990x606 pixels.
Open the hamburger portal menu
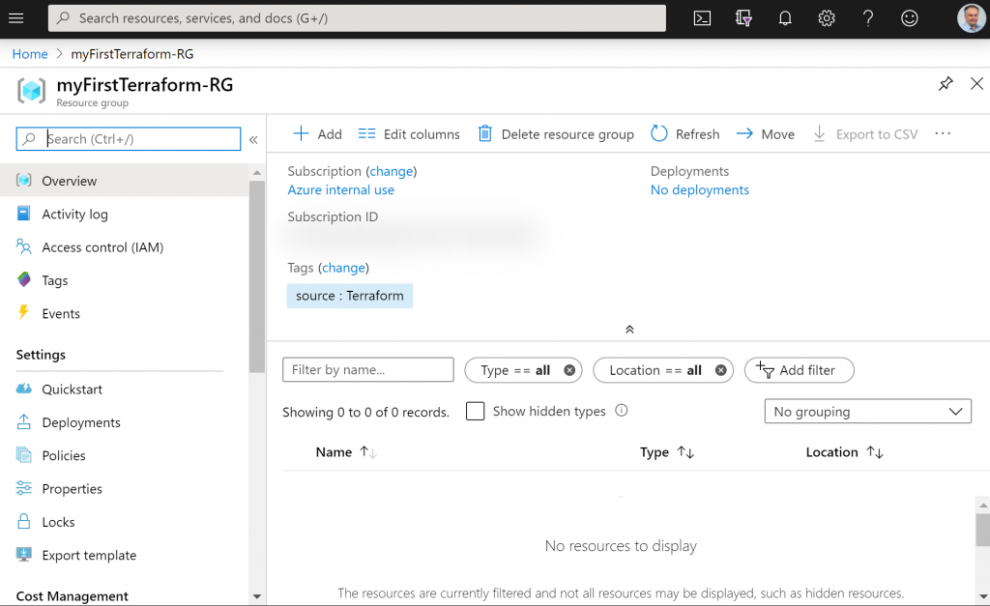pyautogui.click(x=16, y=18)
